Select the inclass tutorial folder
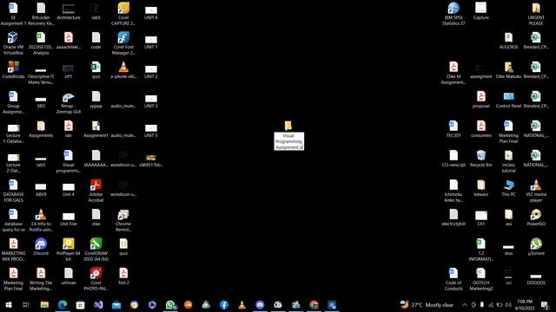This screenshot has width=556, height=312. click(x=508, y=161)
